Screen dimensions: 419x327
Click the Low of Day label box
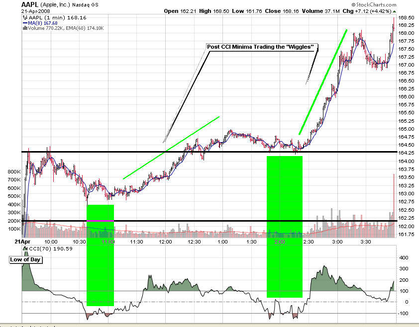coord(25,259)
